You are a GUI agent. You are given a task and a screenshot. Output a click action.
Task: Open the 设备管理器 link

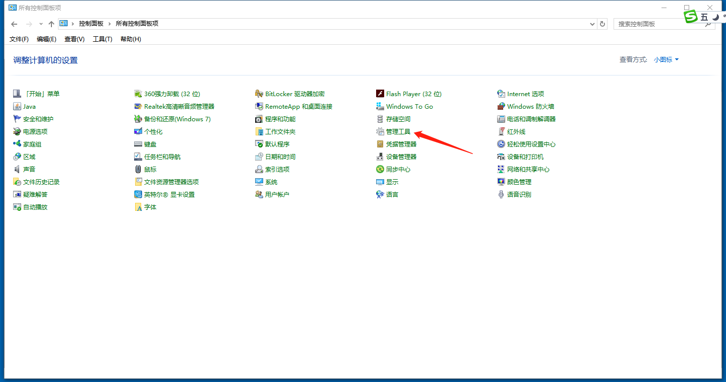tap(401, 157)
